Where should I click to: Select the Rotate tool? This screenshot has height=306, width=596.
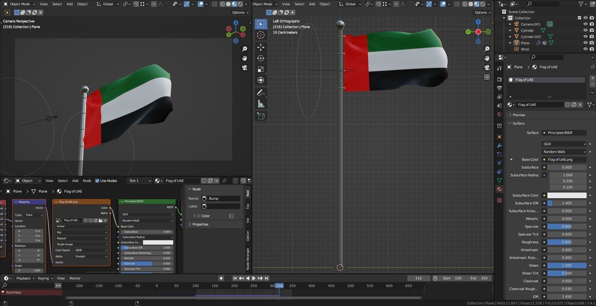(261, 58)
